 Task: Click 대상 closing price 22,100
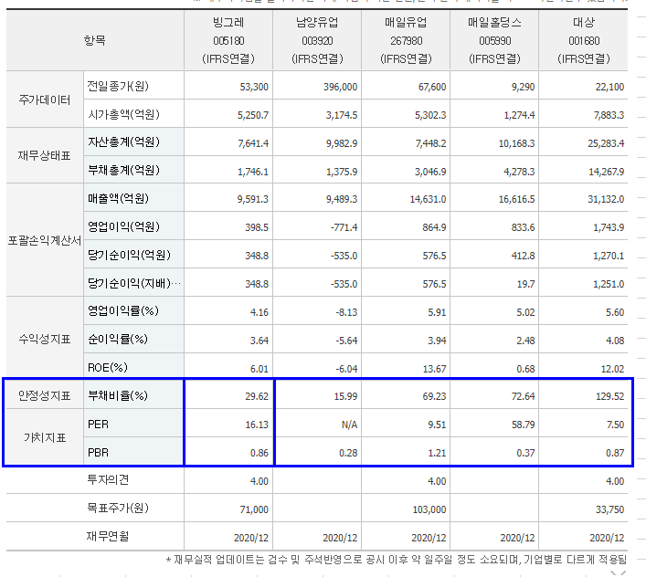click(609, 87)
